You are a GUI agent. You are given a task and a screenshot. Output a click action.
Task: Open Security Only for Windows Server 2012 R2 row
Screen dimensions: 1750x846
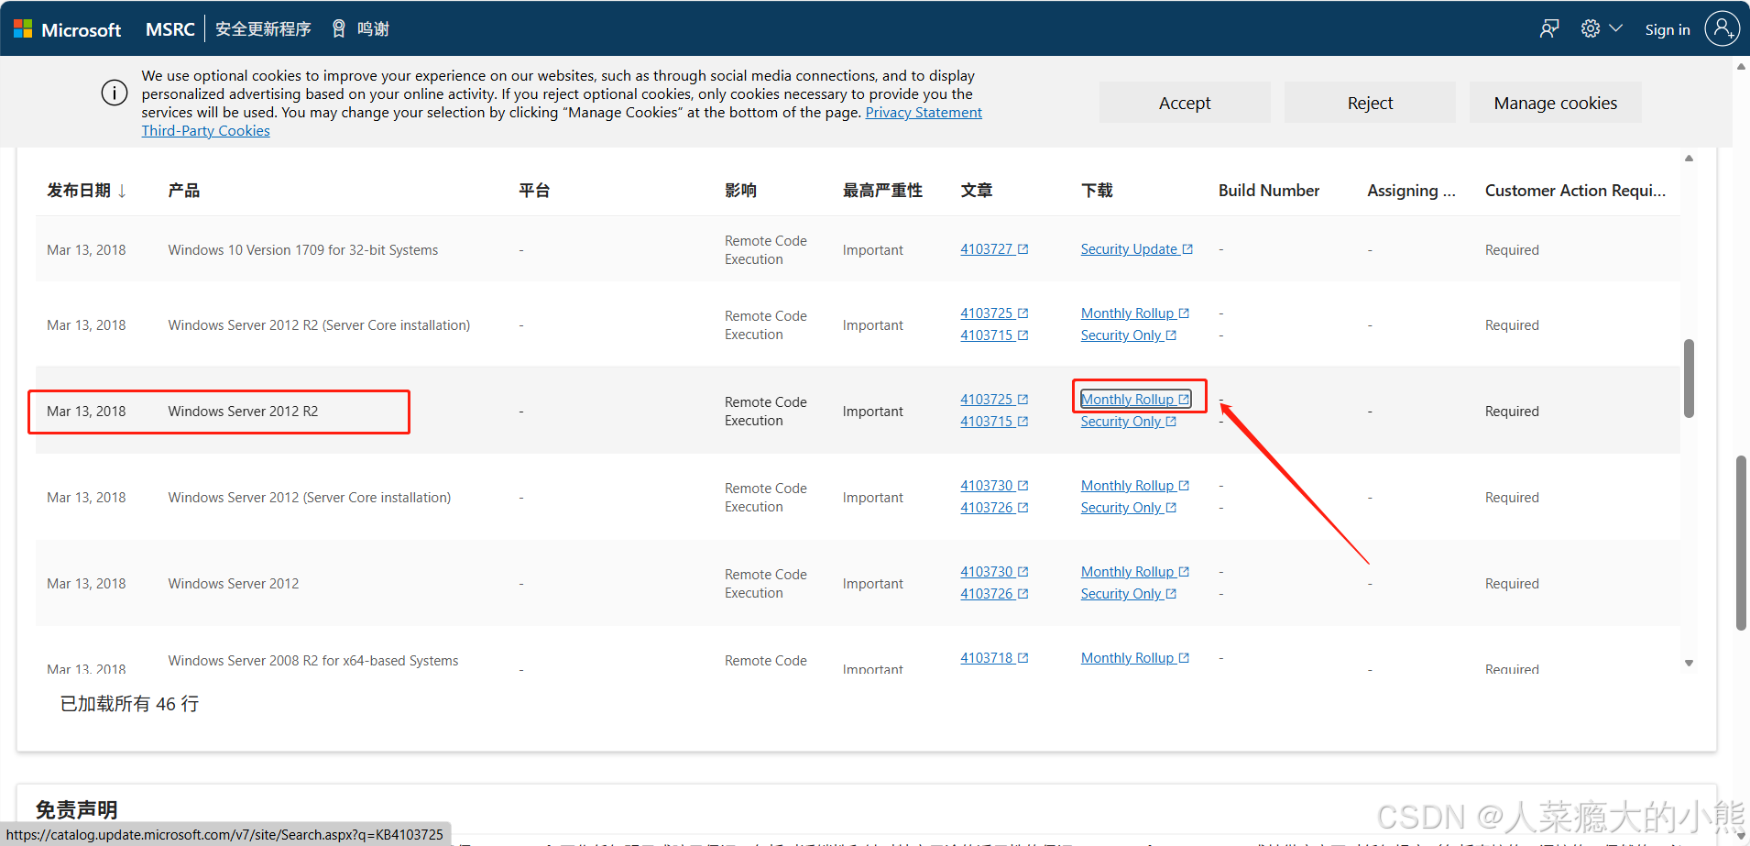click(x=1128, y=422)
